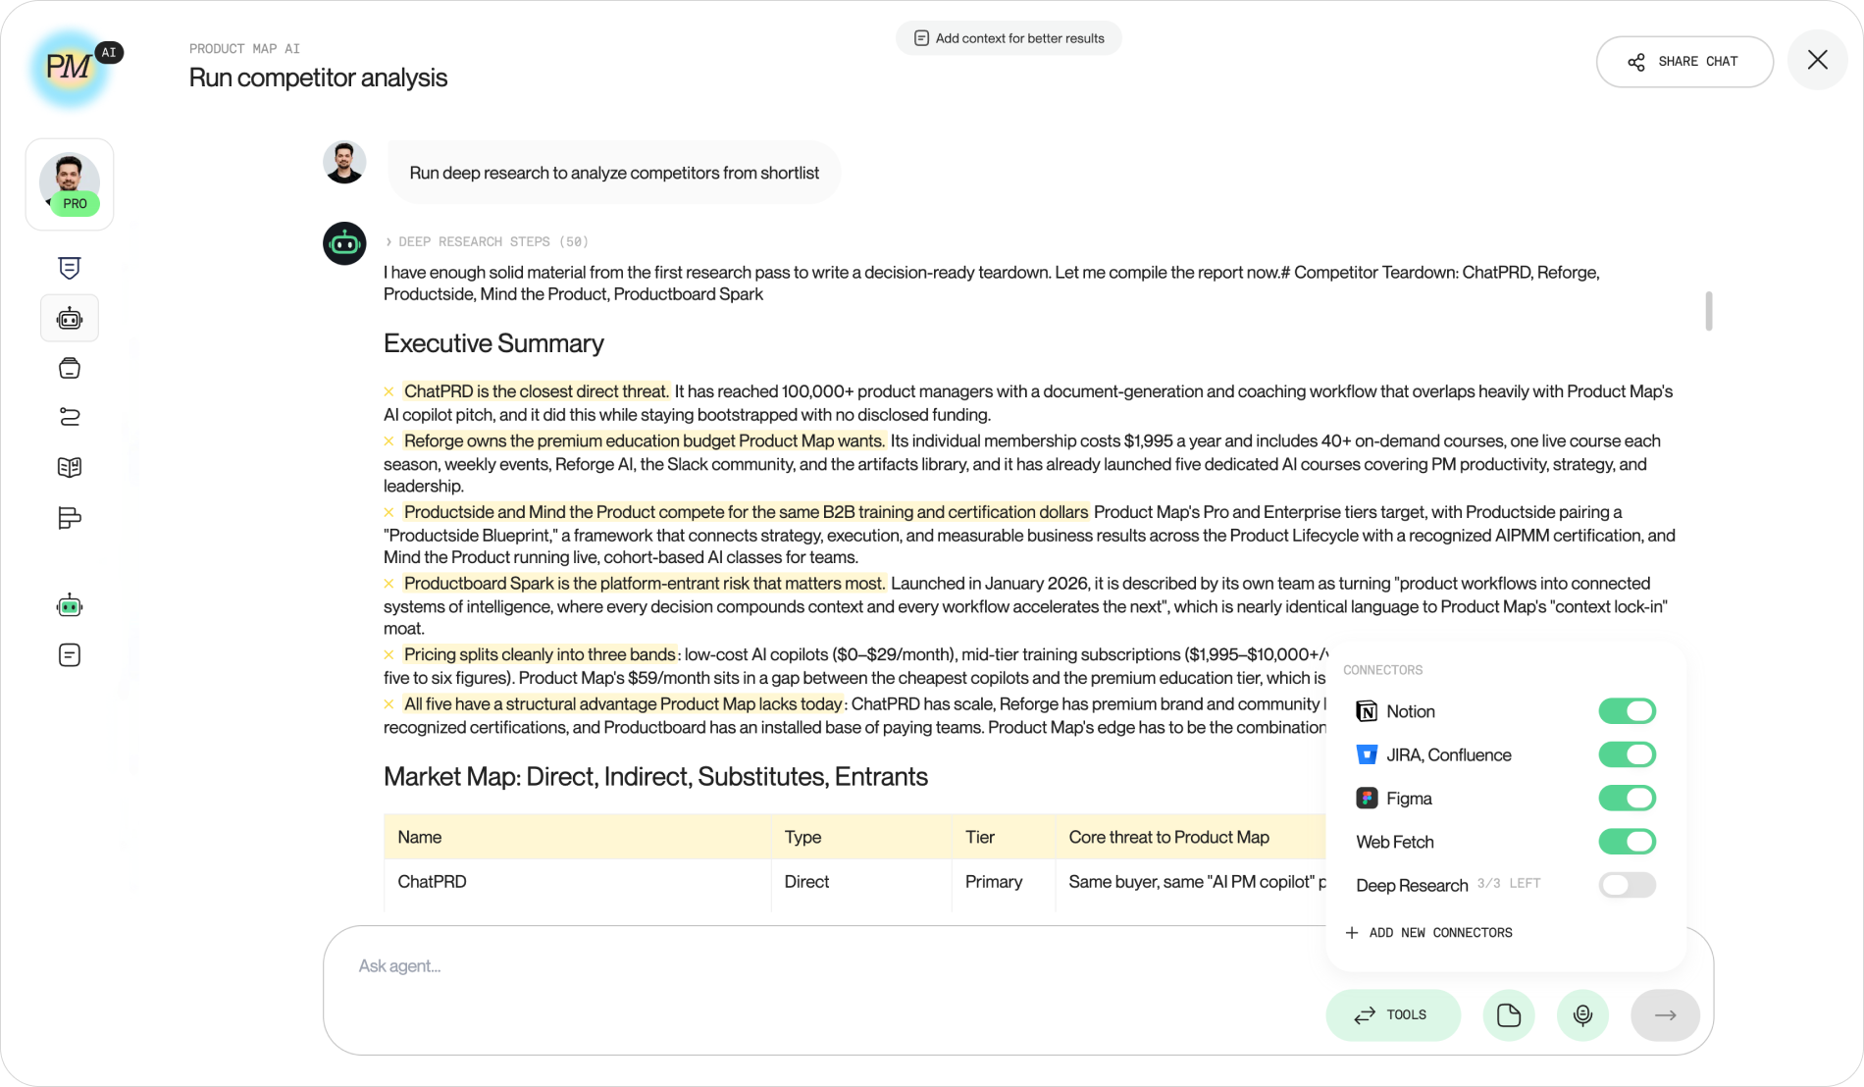Click the Name column header

click(x=578, y=837)
